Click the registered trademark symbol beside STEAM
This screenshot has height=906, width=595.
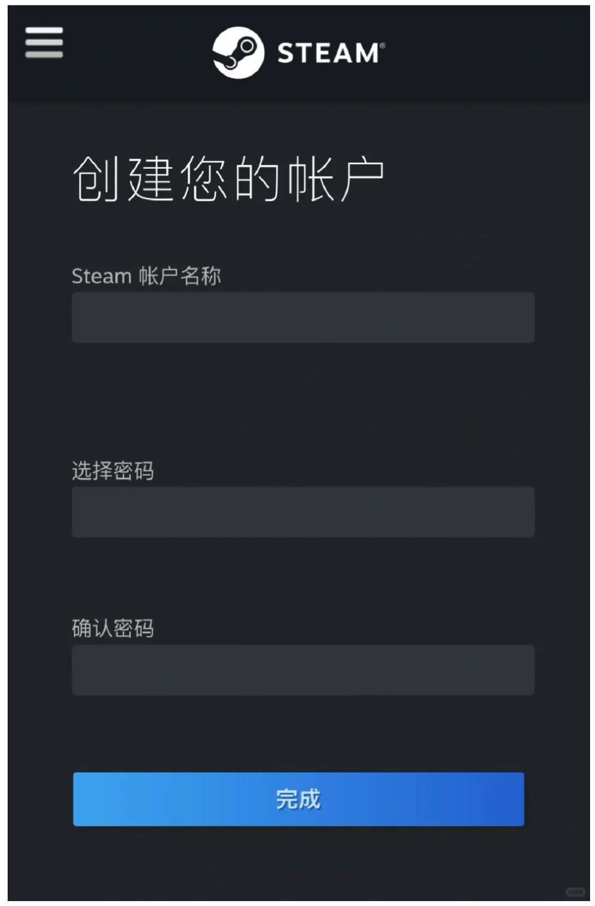(383, 46)
